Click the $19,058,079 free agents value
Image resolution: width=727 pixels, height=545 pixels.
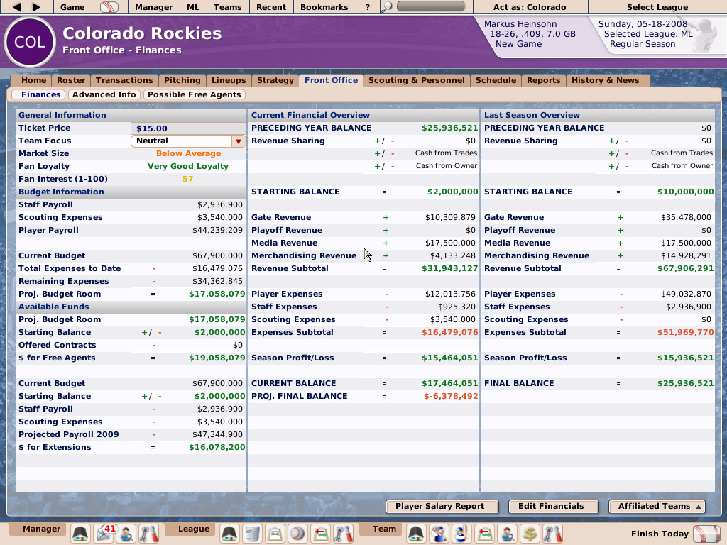point(217,358)
